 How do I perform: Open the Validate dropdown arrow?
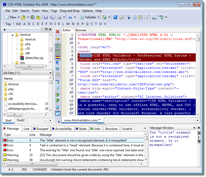99,17
